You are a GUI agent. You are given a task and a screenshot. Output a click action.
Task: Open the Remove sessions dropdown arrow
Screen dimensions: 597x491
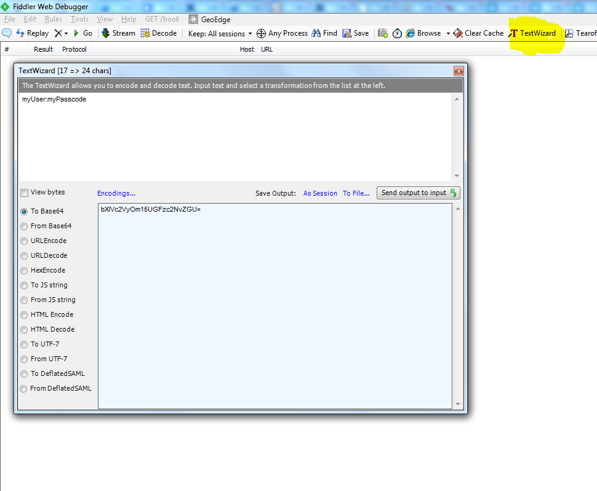(x=66, y=33)
